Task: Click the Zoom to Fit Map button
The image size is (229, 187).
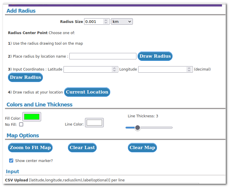Action: pos(30,148)
